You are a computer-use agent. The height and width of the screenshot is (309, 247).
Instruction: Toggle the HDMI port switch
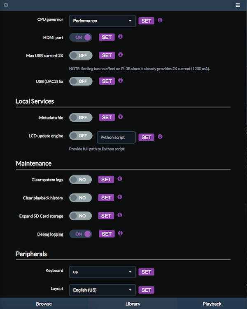click(81, 37)
